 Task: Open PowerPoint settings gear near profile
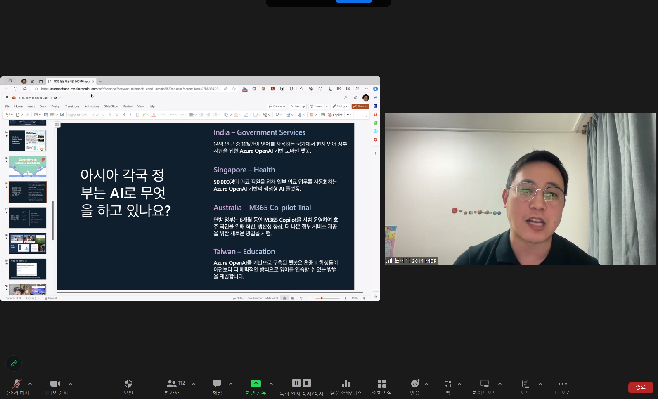pos(355,98)
